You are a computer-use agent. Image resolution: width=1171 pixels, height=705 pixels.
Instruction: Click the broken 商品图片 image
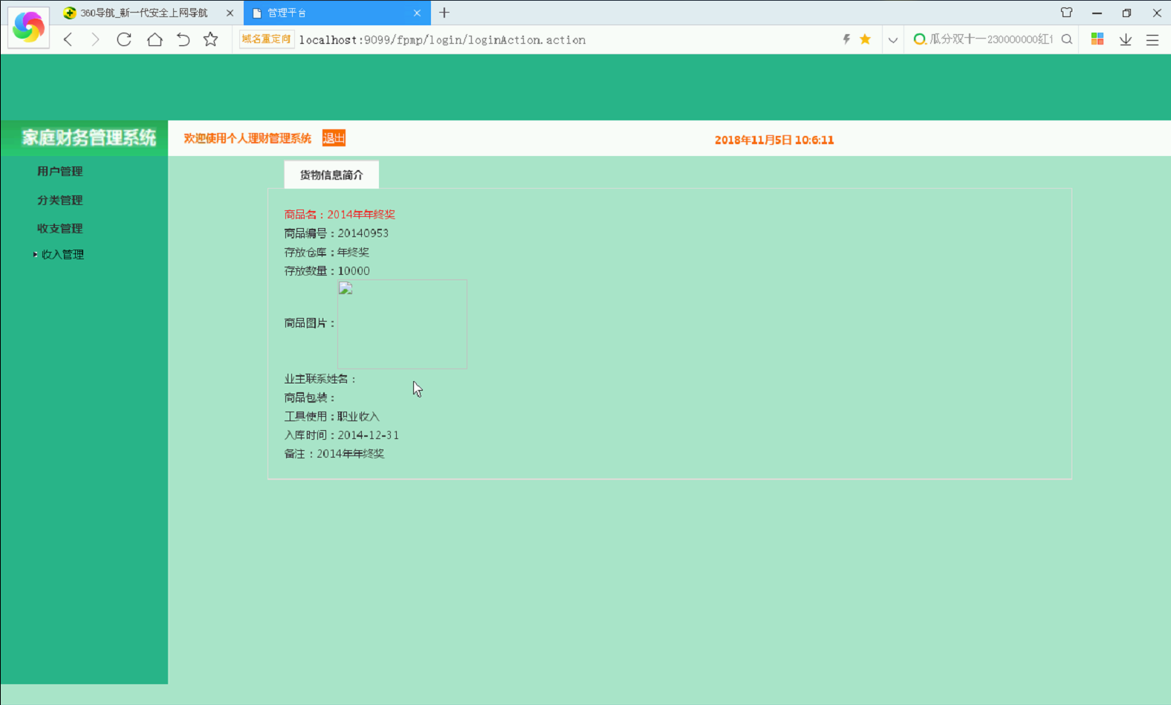coord(402,324)
